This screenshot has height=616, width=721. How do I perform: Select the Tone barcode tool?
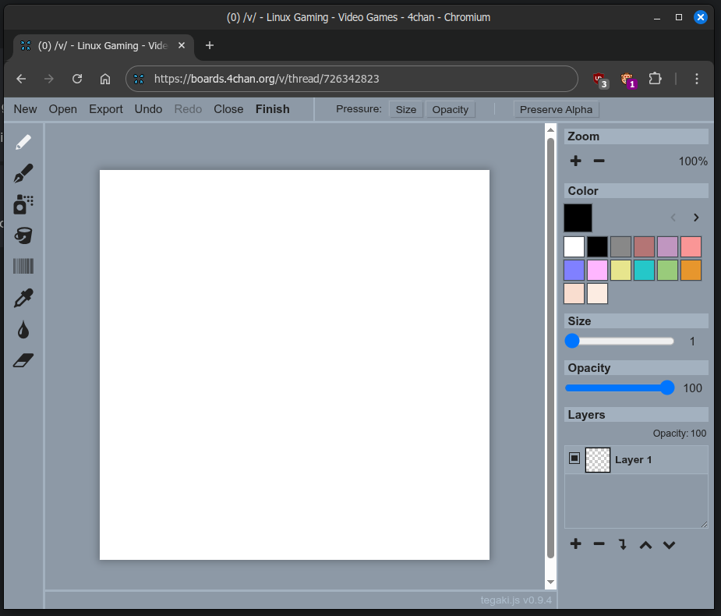pyautogui.click(x=23, y=267)
